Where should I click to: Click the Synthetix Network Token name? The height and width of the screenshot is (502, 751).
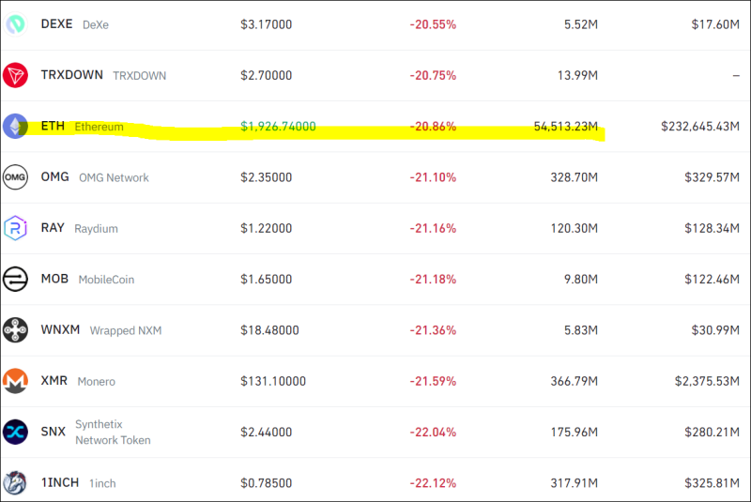(113, 433)
